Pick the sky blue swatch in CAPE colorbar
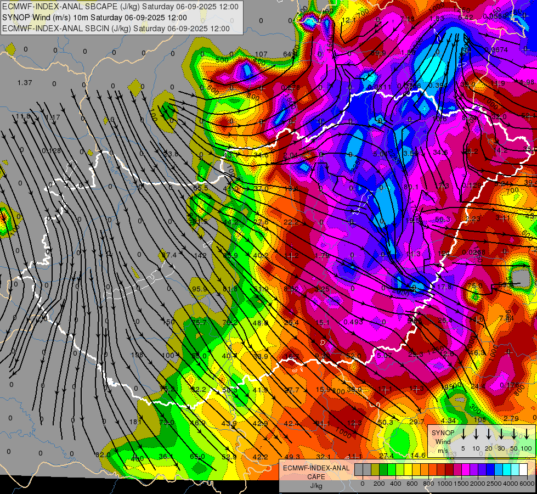Image resolution: width=537 pixels, height=494 pixels. click(x=498, y=469)
